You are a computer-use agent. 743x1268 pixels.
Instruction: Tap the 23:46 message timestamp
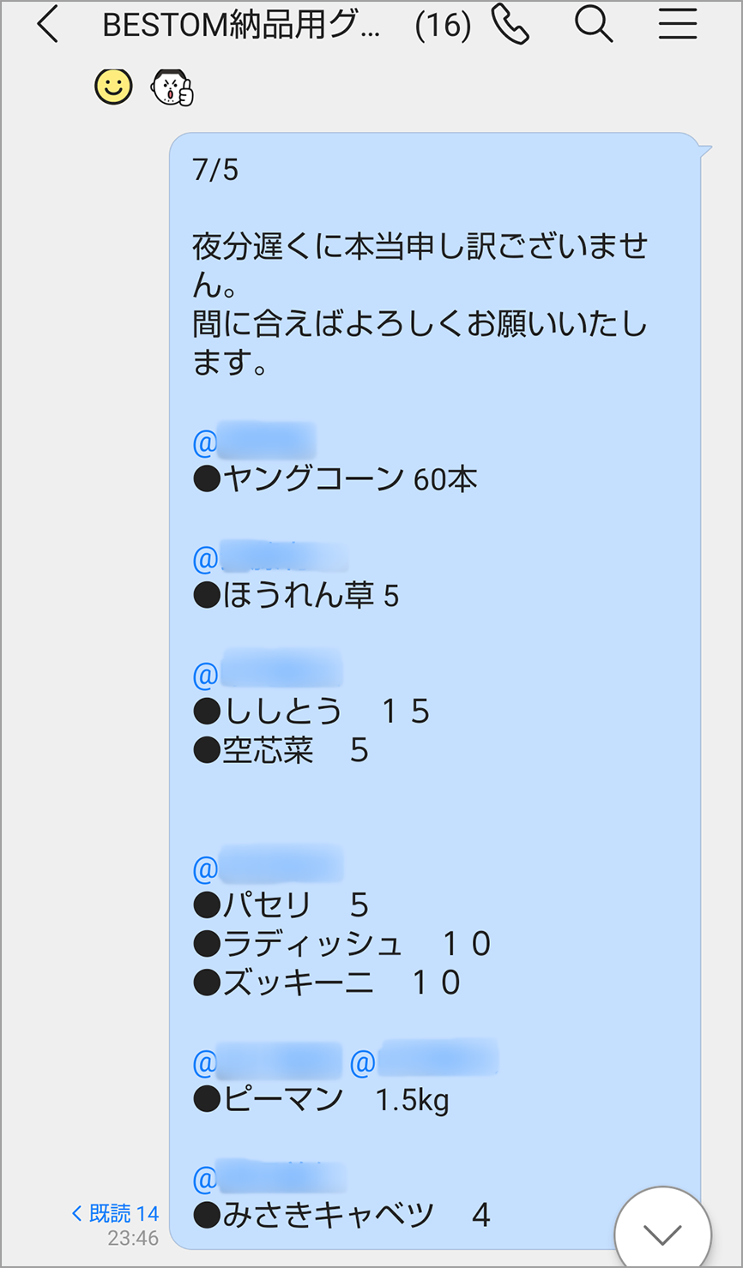click(133, 1238)
